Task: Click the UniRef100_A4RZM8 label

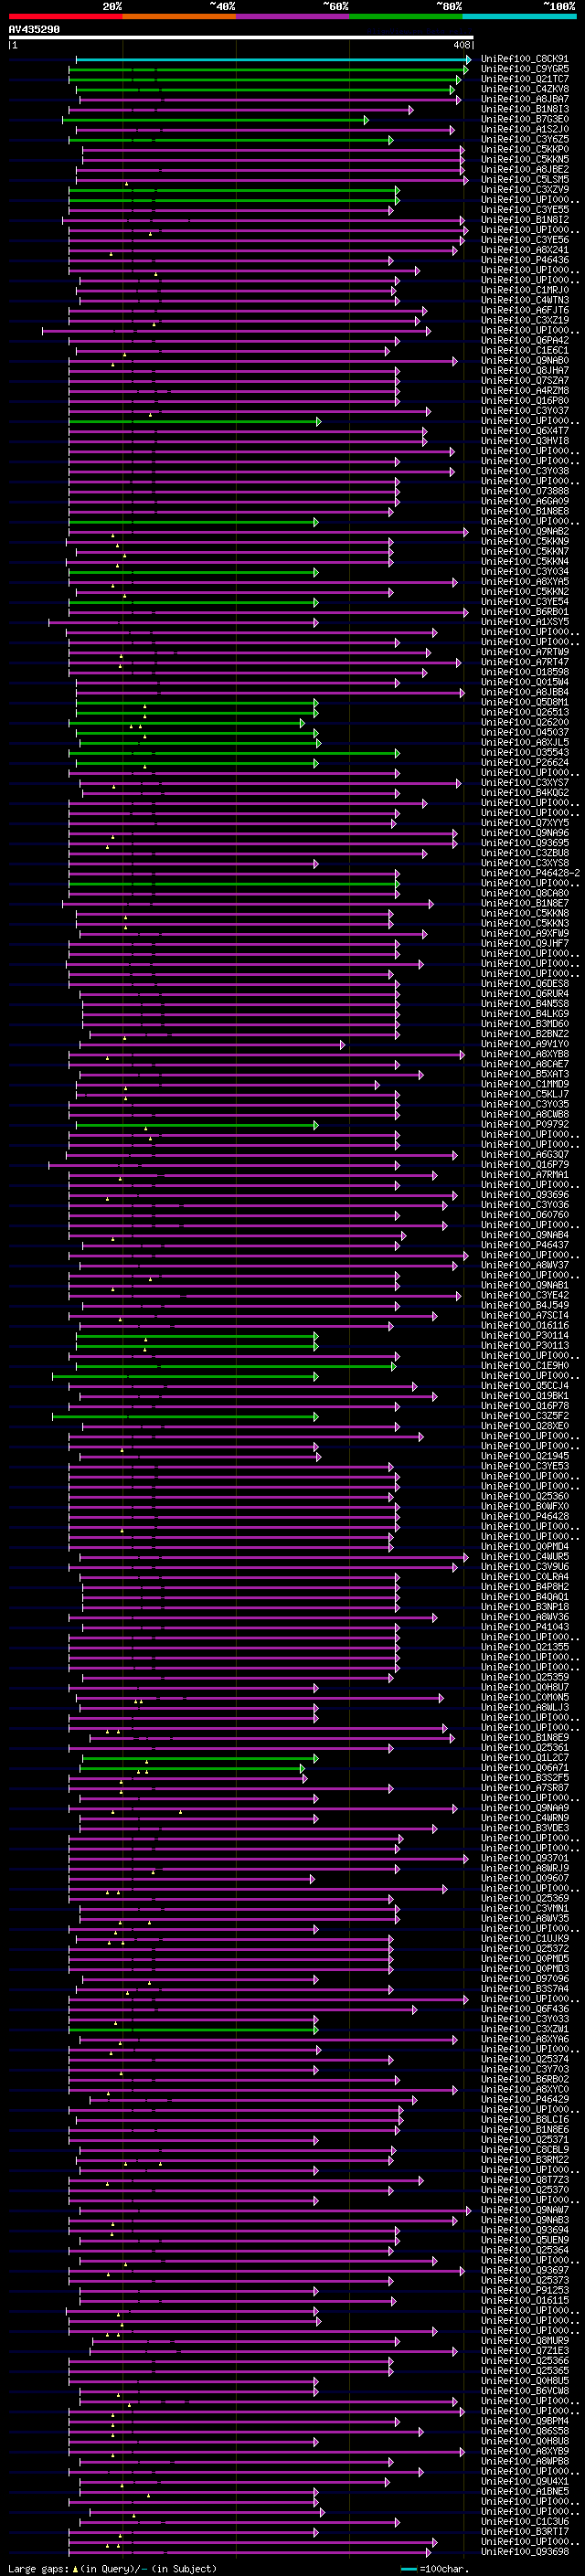Action: tap(525, 391)
